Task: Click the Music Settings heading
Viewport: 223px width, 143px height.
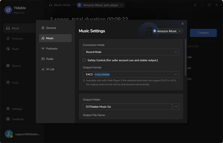Action: [92, 31]
